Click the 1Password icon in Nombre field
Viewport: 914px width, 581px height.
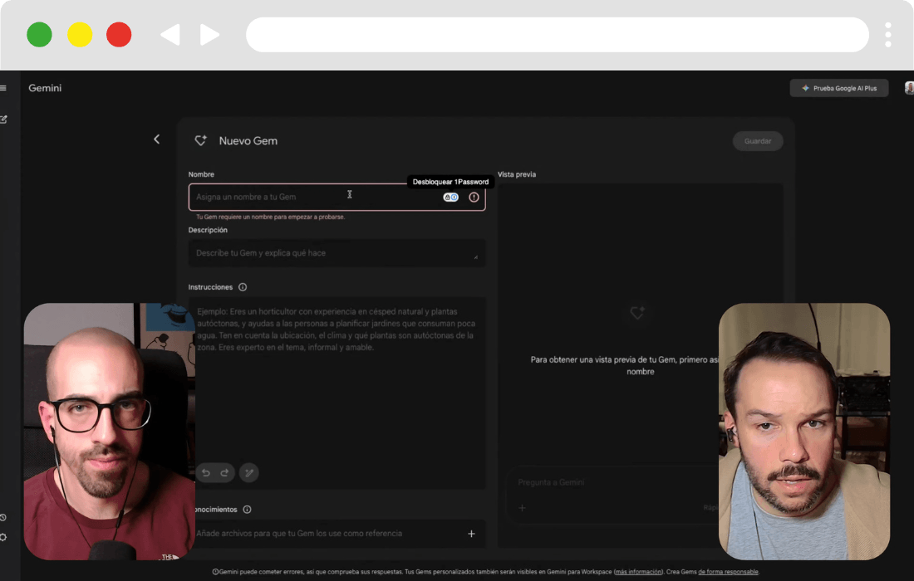click(450, 198)
